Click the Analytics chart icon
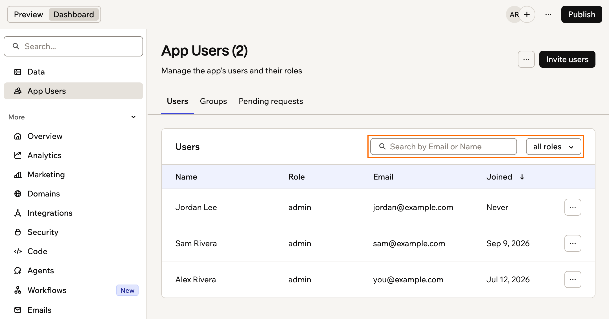The height and width of the screenshot is (319, 609). pyautogui.click(x=18, y=155)
